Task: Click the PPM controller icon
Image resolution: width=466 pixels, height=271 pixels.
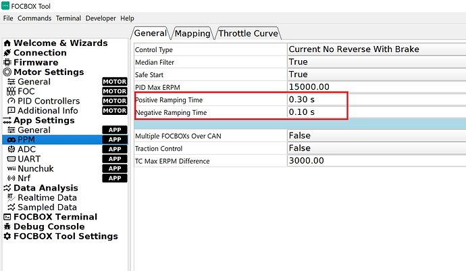Action: point(11,140)
